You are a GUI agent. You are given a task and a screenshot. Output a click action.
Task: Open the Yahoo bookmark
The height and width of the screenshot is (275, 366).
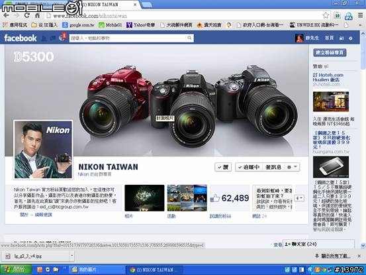click(x=141, y=25)
